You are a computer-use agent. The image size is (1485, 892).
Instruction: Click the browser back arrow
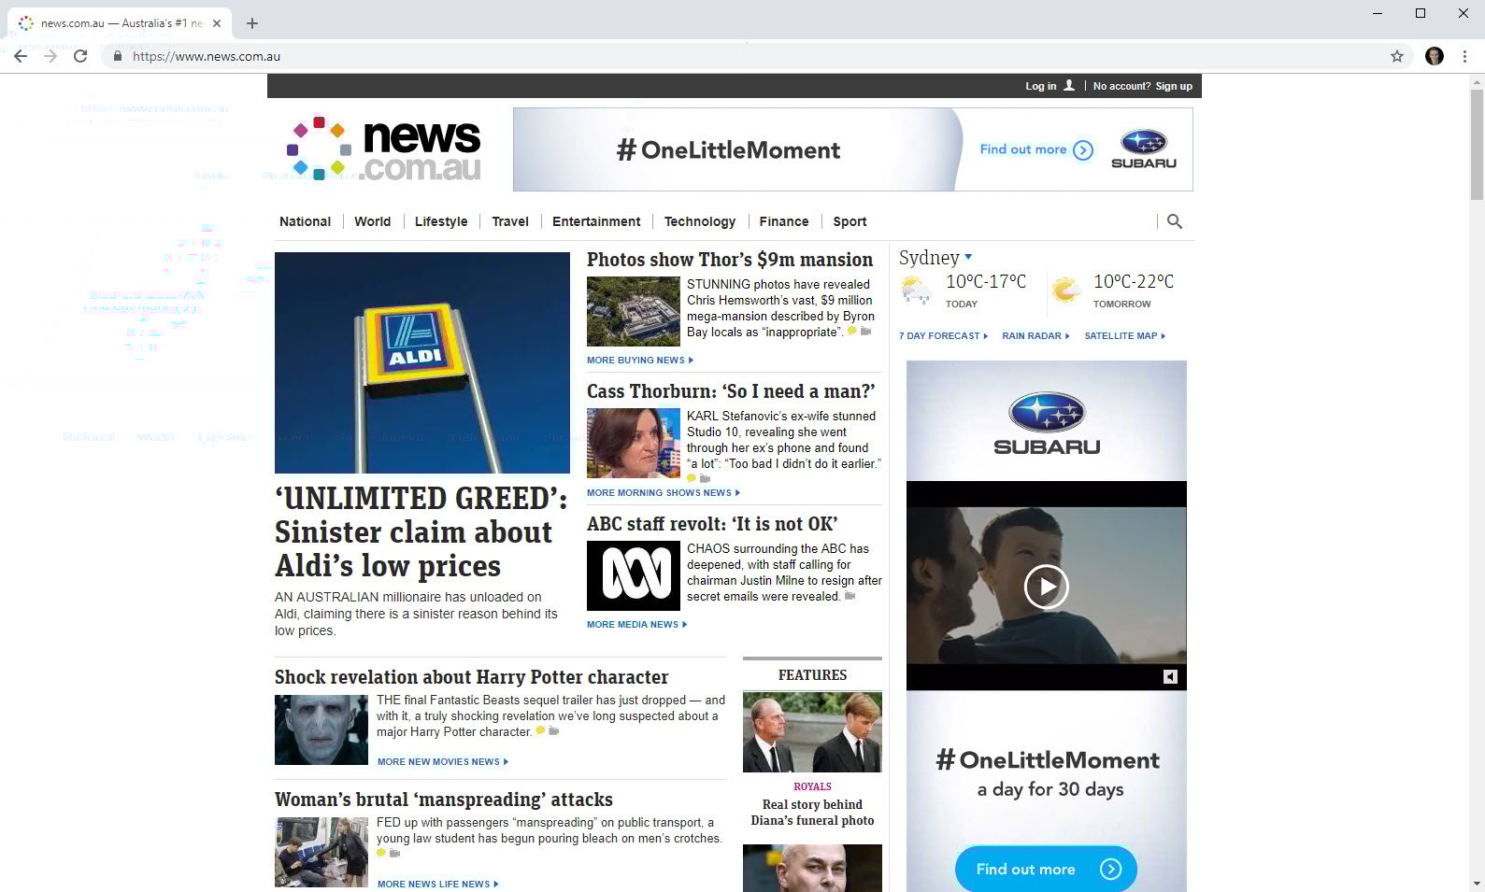tap(21, 56)
